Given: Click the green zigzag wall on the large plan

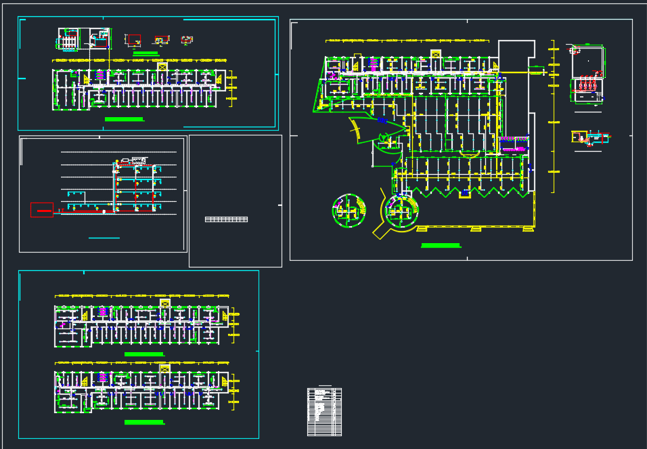Looking at the screenshot, I should coord(470,192).
